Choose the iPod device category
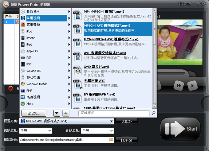Image resolution: width=209 pixels, height=151 pixels. [x=45, y=31]
